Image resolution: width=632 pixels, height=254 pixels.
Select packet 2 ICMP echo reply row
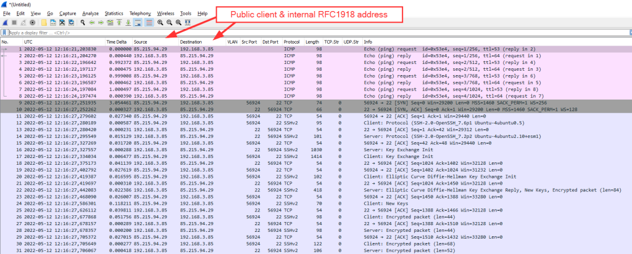pos(316,55)
